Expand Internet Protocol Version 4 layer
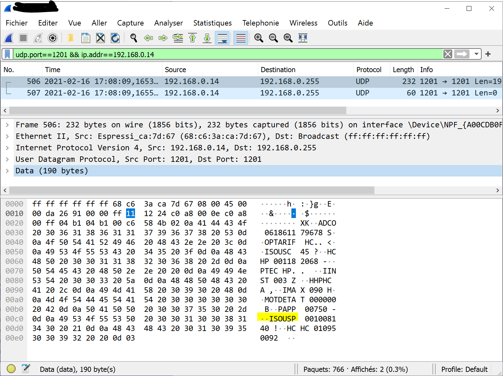The height and width of the screenshot is (376, 503). (7, 148)
